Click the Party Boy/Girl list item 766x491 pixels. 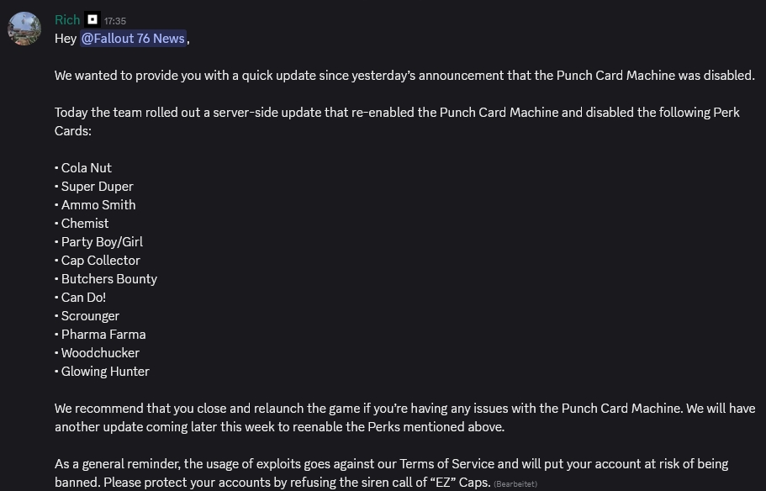coord(102,241)
